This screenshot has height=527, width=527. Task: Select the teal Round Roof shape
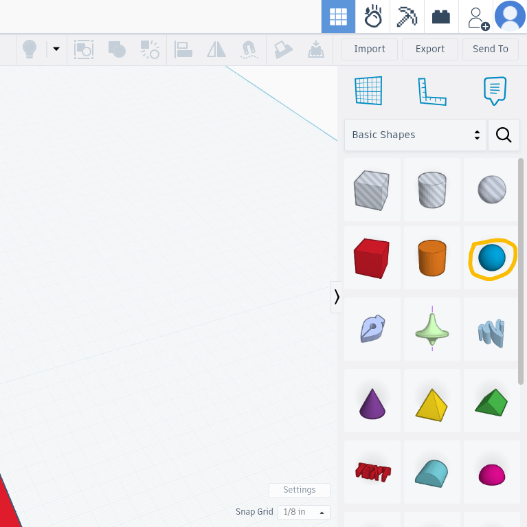click(432, 472)
